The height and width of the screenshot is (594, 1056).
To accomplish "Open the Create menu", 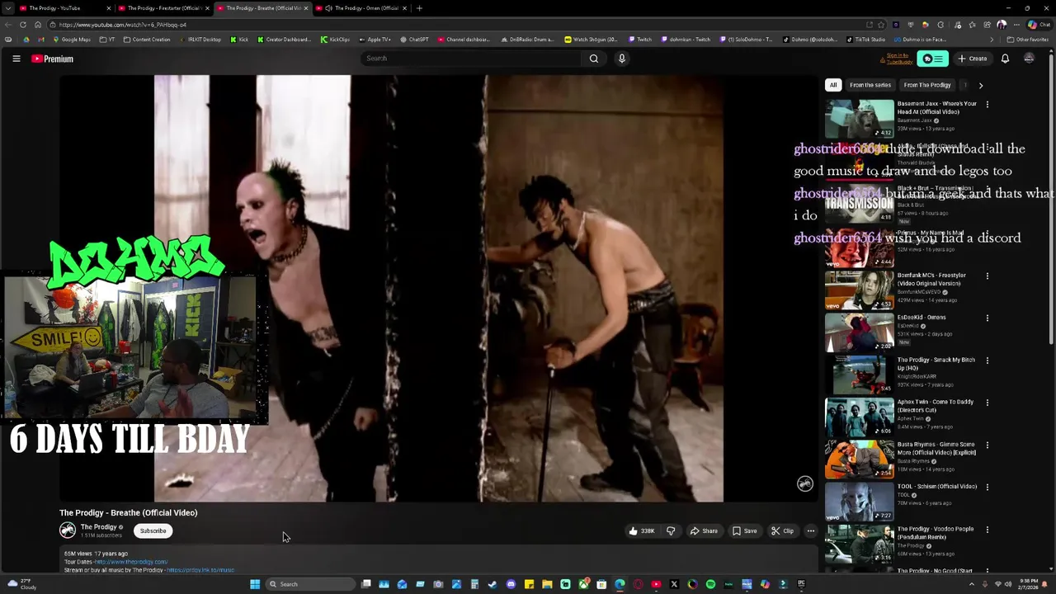I will point(973,59).
